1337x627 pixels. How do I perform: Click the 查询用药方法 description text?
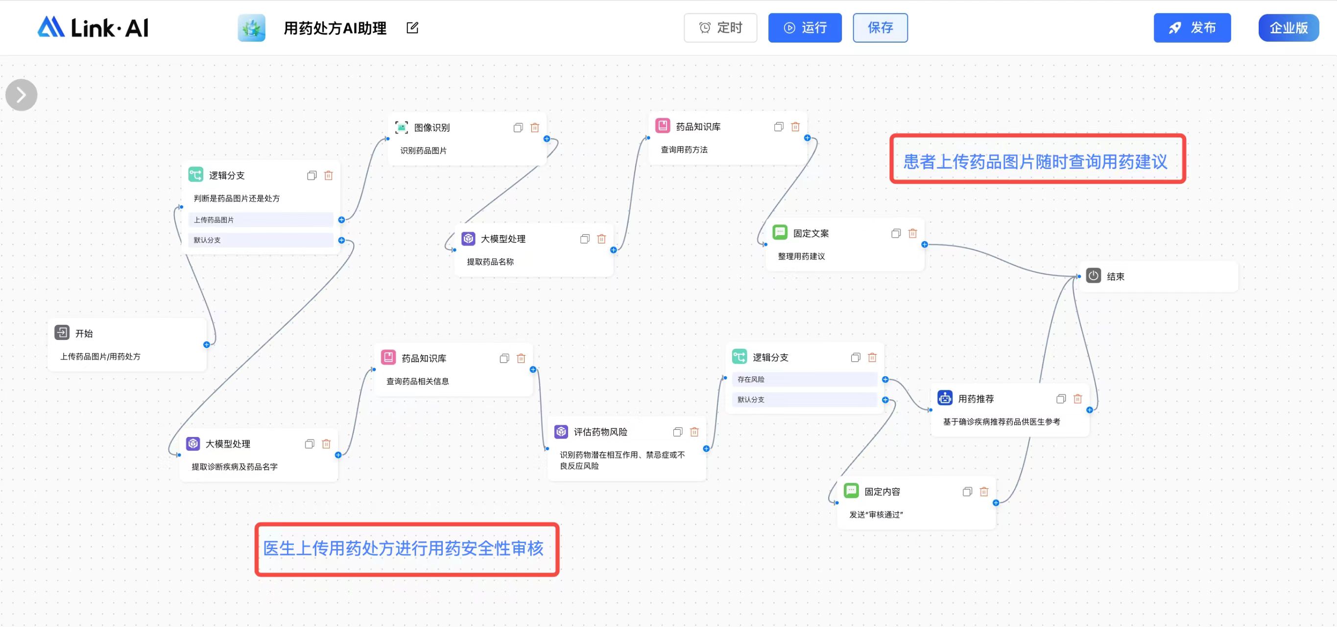click(x=684, y=150)
